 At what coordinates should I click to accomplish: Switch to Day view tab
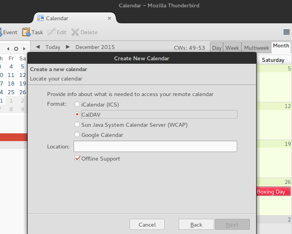click(x=217, y=48)
